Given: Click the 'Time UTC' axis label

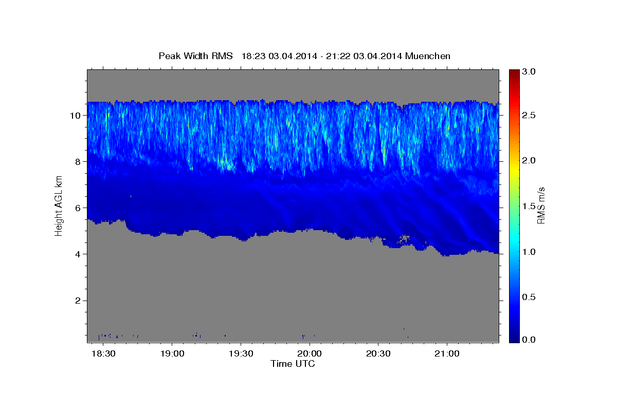Looking at the screenshot, I should (x=293, y=364).
